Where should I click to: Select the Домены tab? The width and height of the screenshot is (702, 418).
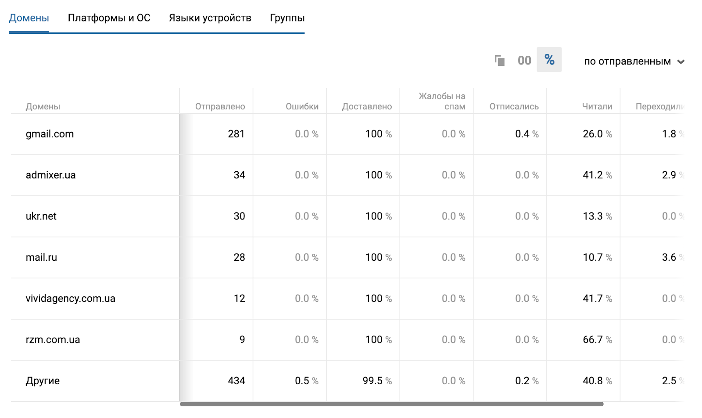(x=29, y=18)
